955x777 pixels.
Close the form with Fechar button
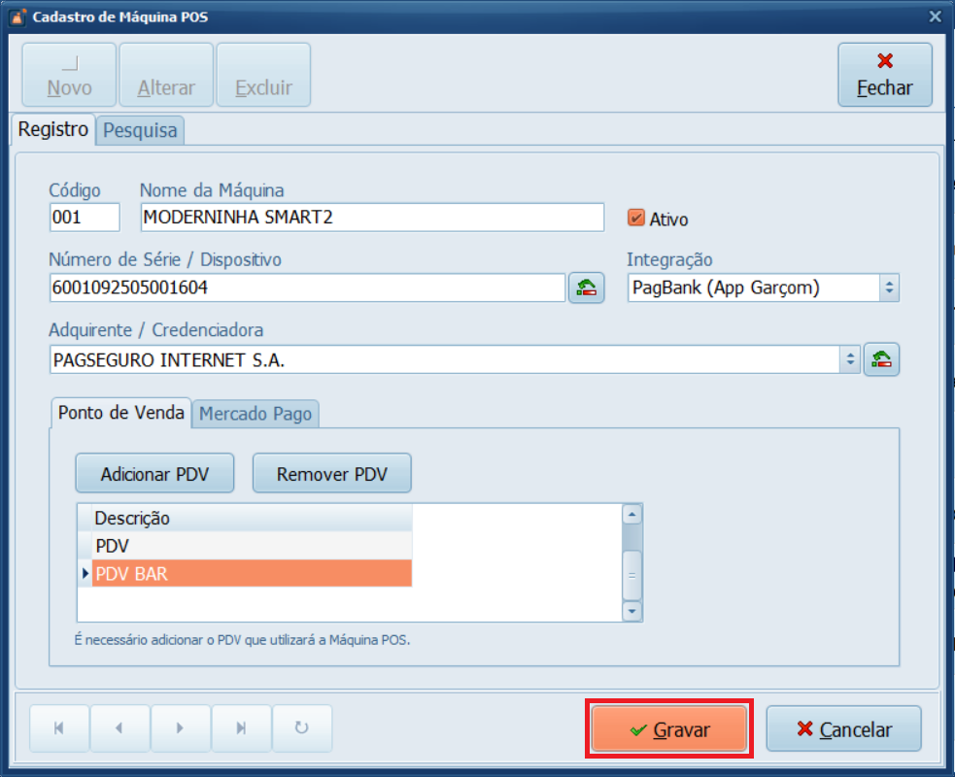[x=884, y=75]
